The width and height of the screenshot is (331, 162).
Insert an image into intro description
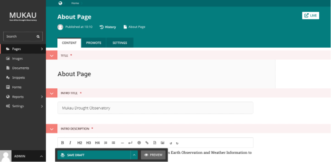162,143
